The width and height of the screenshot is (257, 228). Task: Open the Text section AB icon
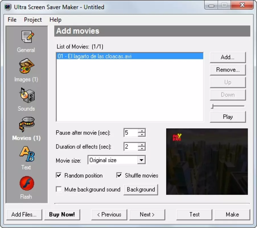coord(27,154)
